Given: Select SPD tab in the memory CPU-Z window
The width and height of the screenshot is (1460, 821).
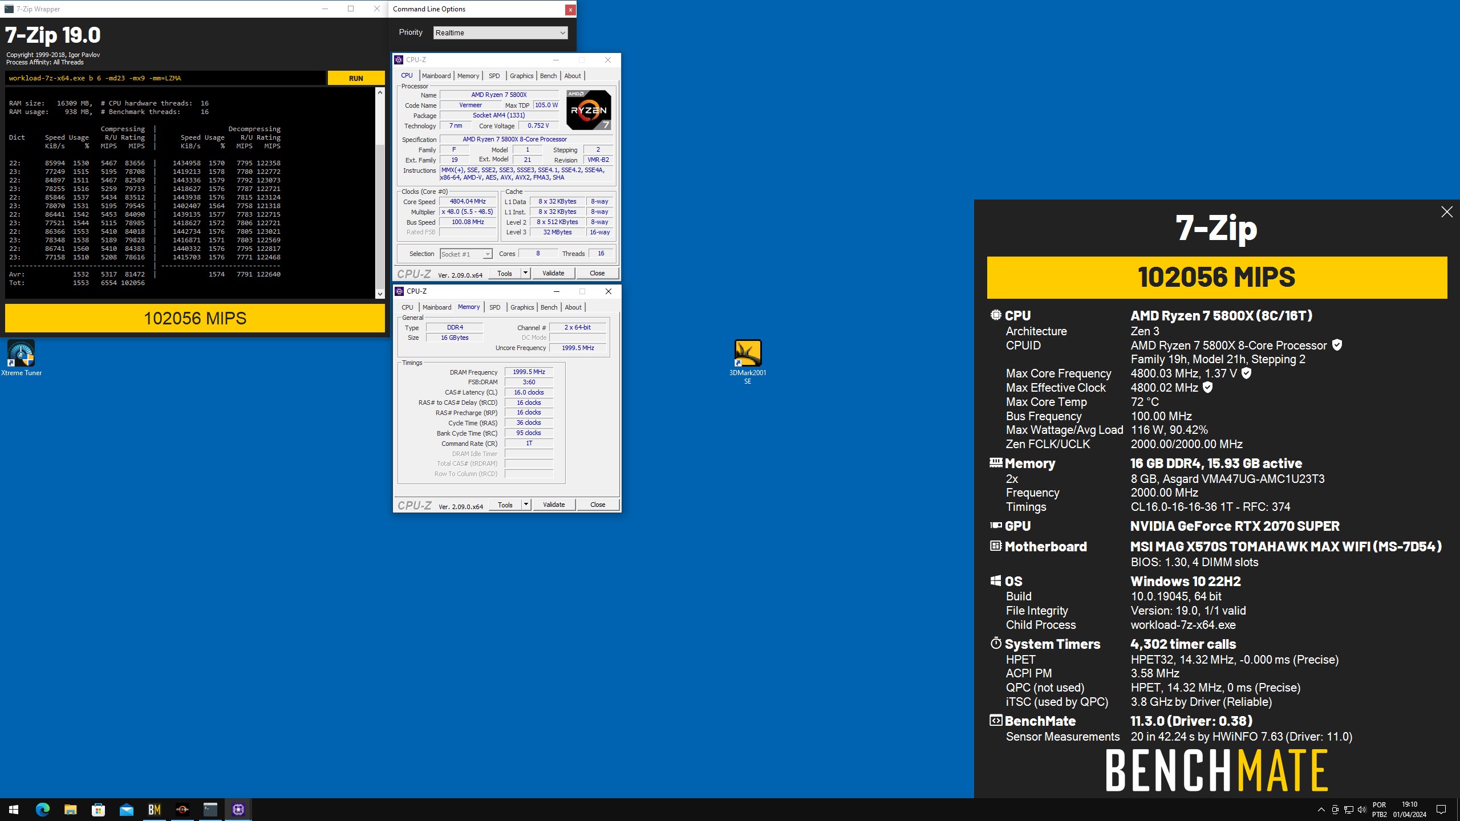Looking at the screenshot, I should (x=494, y=307).
